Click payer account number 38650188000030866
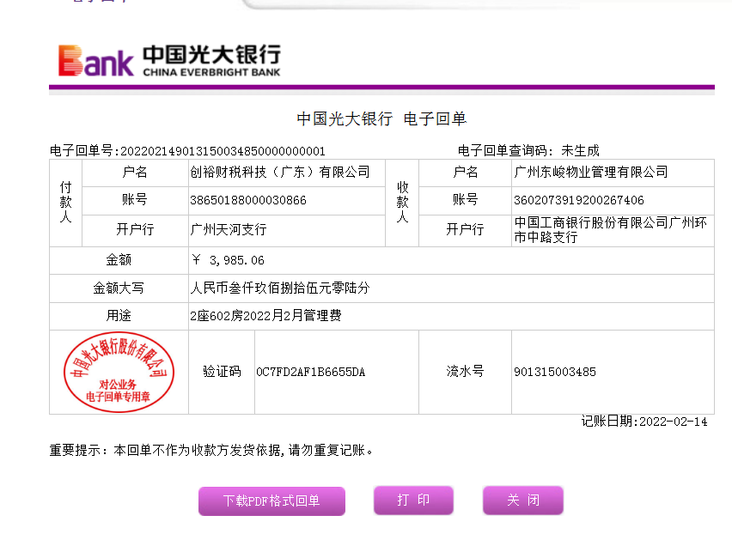The image size is (732, 540). point(247,200)
